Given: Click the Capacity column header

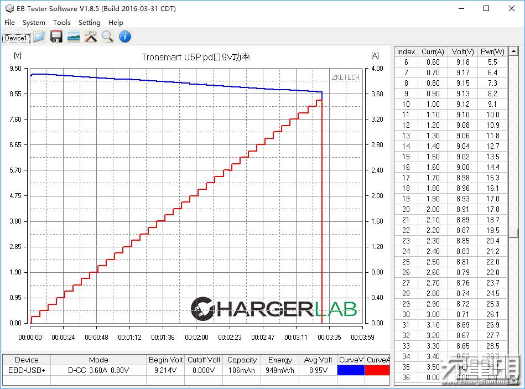Looking at the screenshot, I should coord(242,360).
